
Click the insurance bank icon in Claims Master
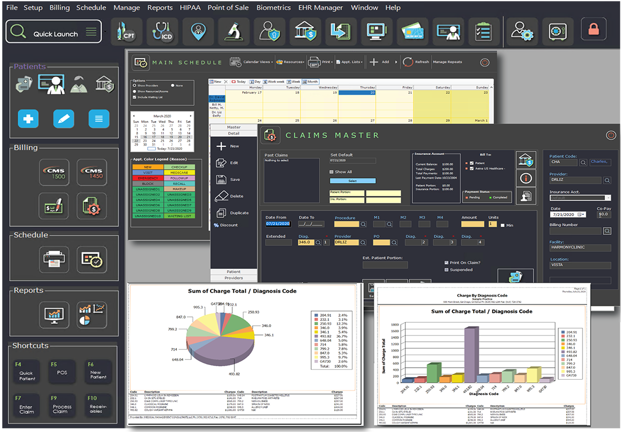(x=526, y=160)
